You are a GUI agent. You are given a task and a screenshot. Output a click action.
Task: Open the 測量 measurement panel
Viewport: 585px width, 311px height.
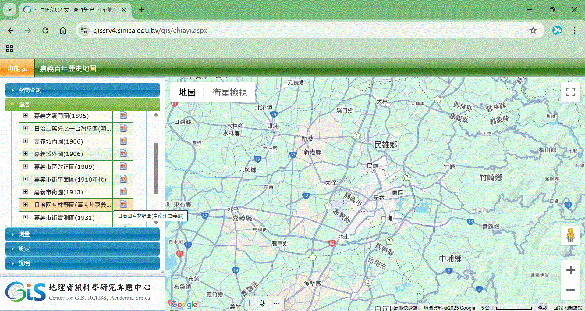pyautogui.click(x=83, y=234)
